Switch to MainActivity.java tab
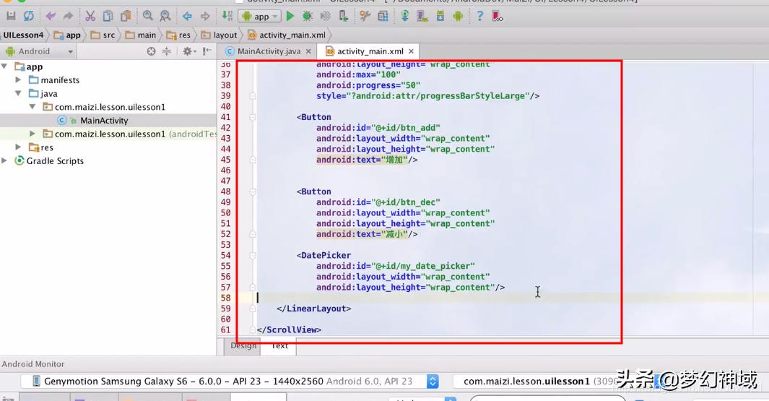This screenshot has width=769, height=401. 268,51
